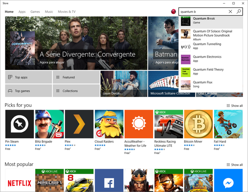Viewport: 248px width, 192px height.
Task: Click Quantum Break thumbnail icon
Action: (186, 21)
